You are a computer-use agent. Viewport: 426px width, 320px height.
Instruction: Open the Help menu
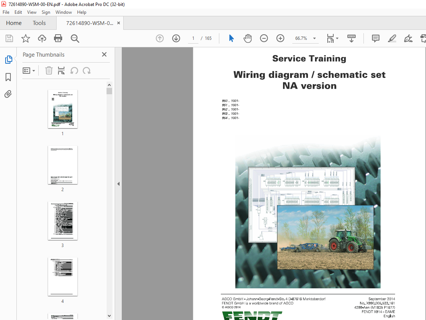82,12
